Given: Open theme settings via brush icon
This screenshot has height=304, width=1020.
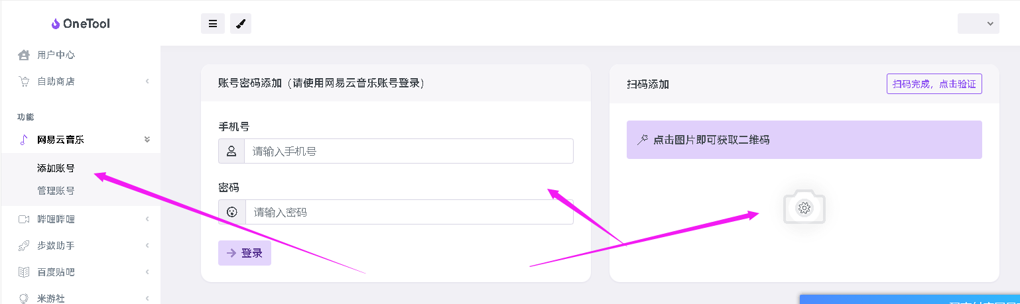Looking at the screenshot, I should point(241,23).
